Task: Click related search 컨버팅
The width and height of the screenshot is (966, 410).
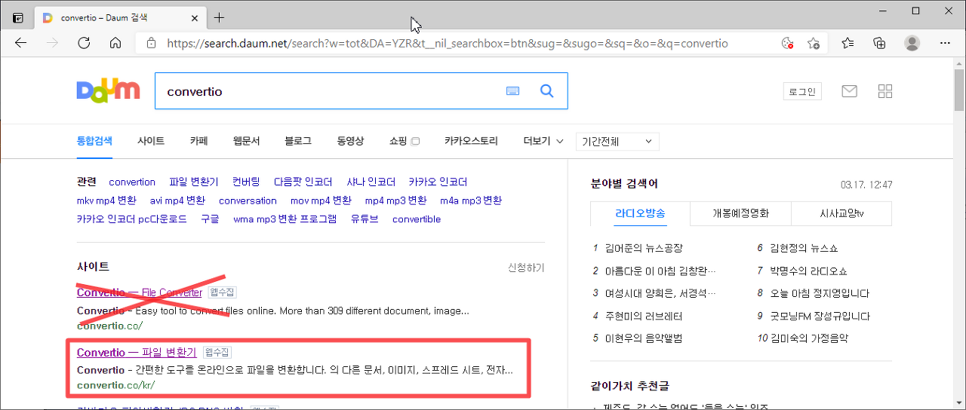Action: click(246, 182)
